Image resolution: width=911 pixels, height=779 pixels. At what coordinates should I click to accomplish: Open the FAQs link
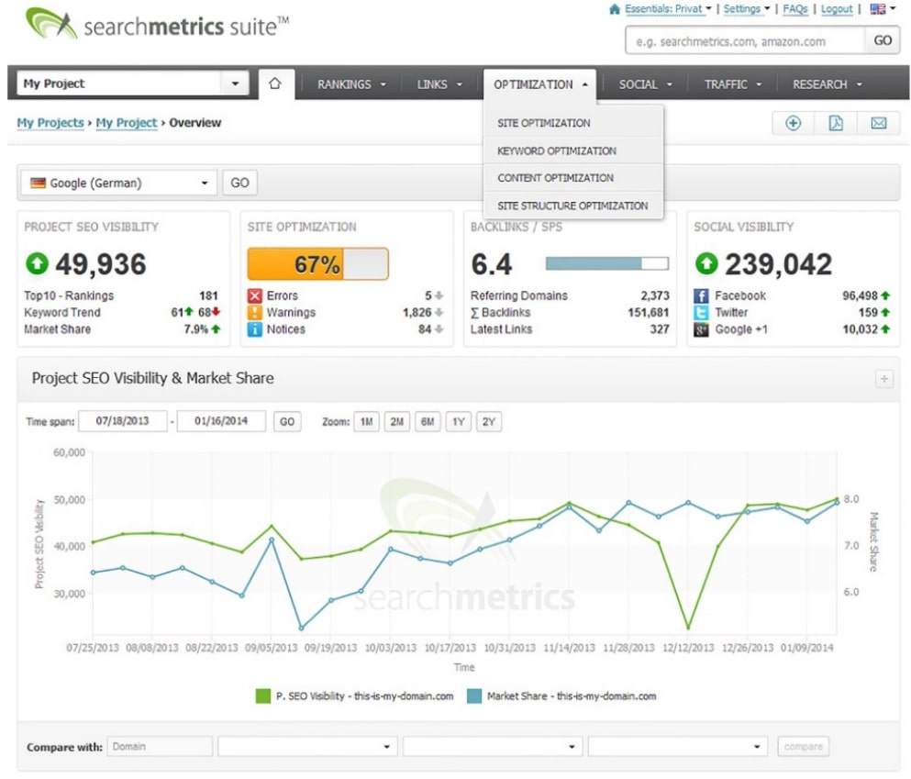pyautogui.click(x=794, y=9)
